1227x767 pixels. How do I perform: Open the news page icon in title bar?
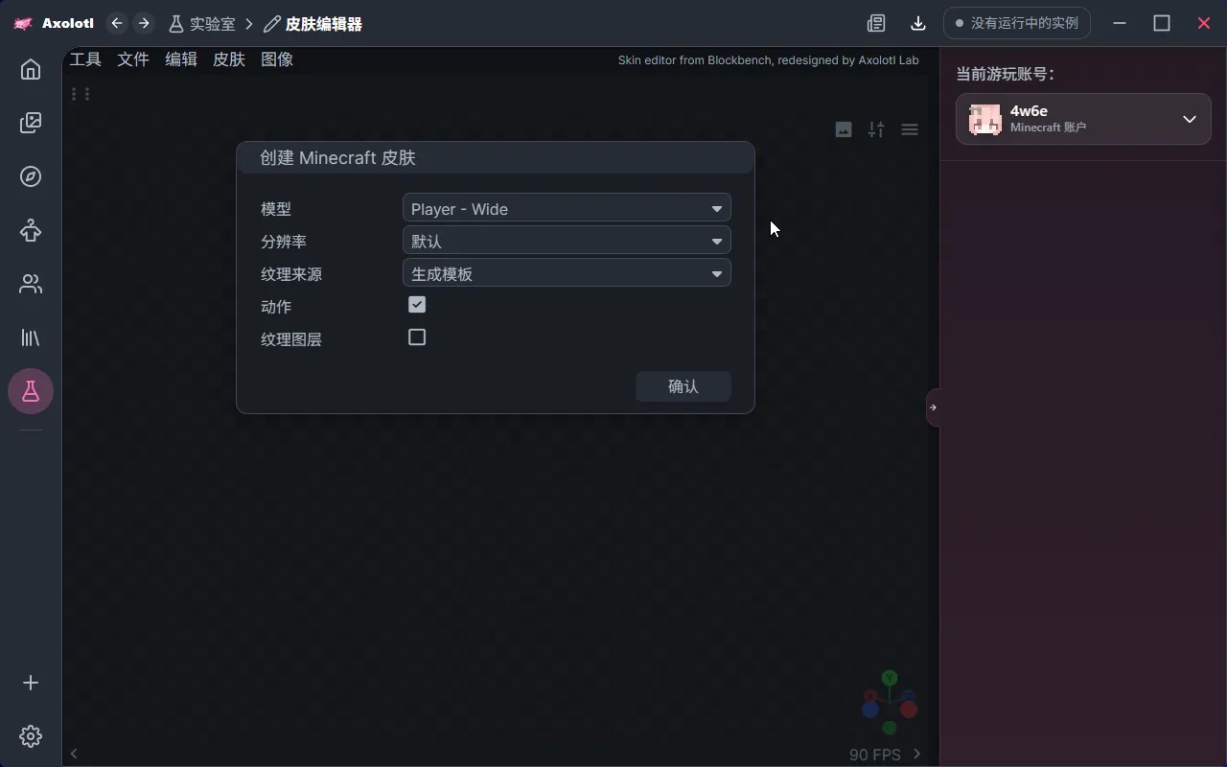tap(876, 23)
